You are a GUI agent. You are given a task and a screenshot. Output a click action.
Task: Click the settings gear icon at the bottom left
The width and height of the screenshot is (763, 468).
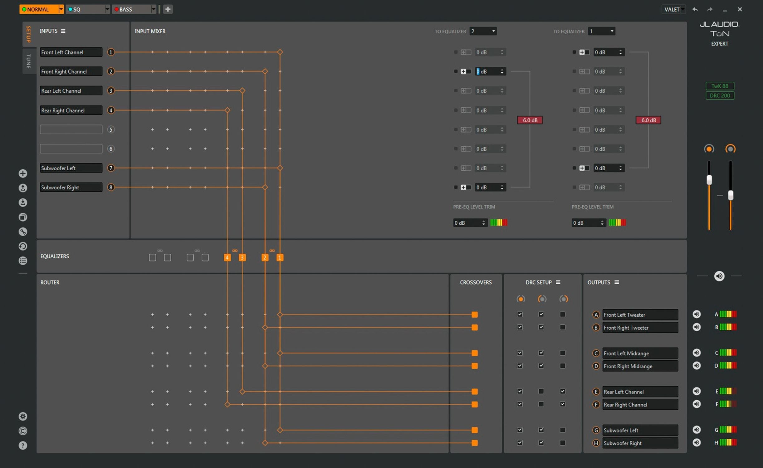pyautogui.click(x=22, y=416)
